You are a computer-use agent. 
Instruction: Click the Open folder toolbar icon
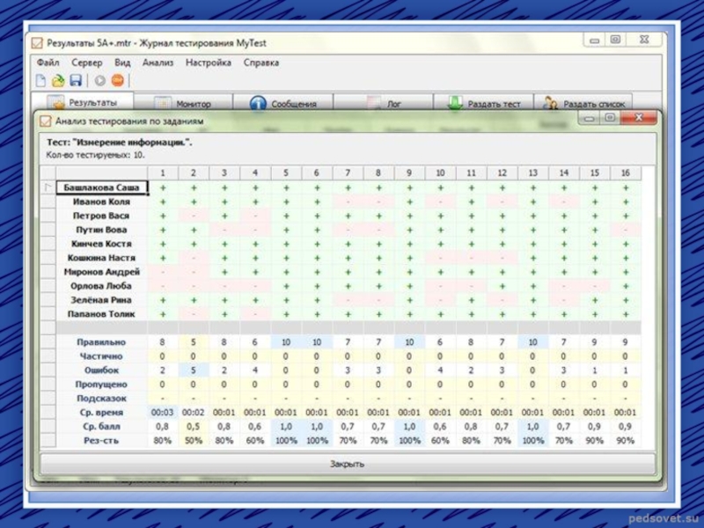[x=58, y=80]
